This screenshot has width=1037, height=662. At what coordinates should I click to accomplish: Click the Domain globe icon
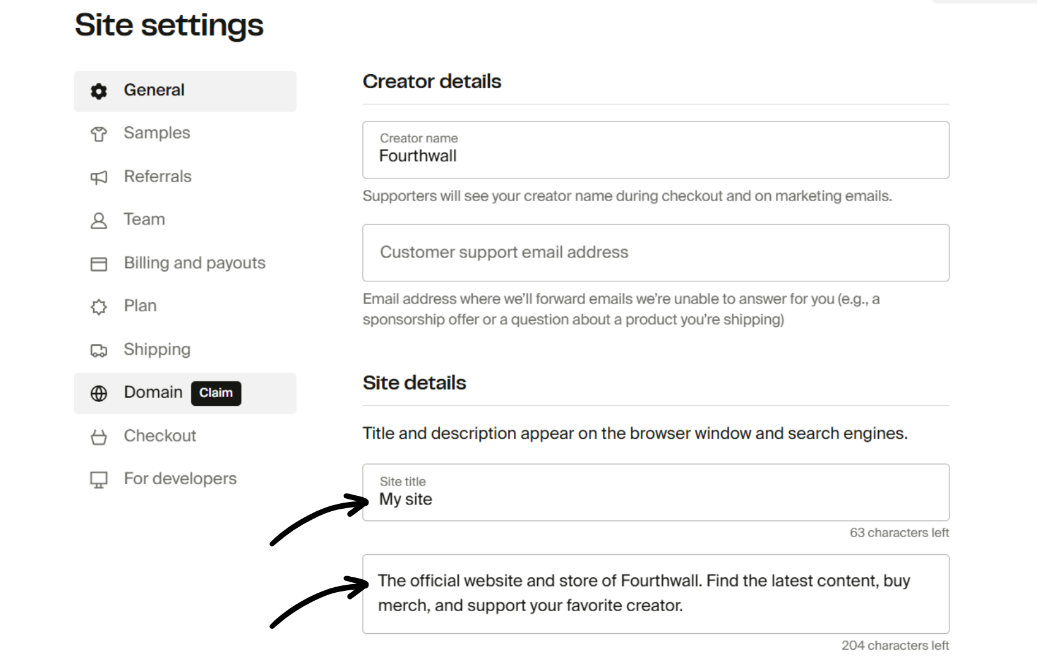point(99,393)
